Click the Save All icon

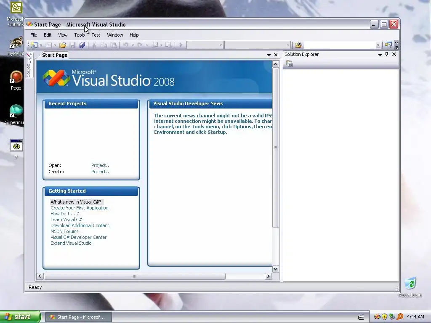point(82,45)
